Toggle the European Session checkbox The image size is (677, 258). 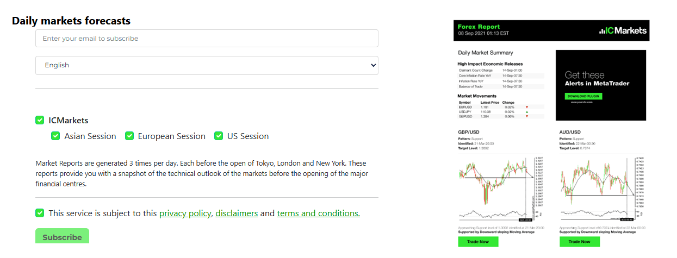coord(129,136)
